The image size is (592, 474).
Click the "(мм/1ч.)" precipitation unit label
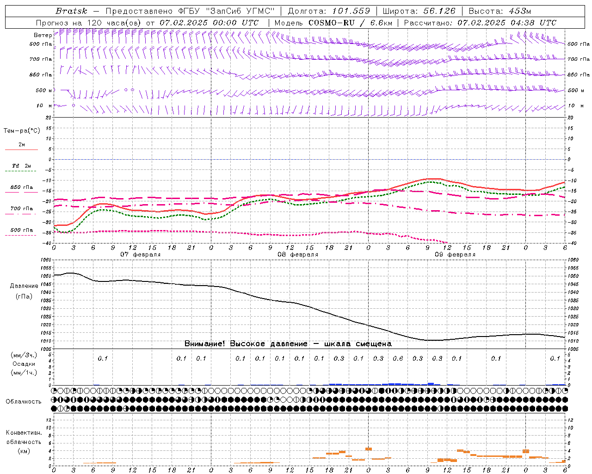[x=24, y=373]
